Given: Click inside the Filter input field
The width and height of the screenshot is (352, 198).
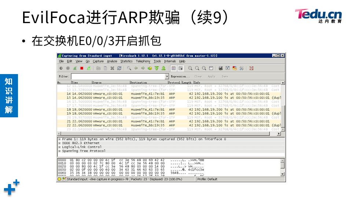Looking at the screenshot, I should (118, 77).
